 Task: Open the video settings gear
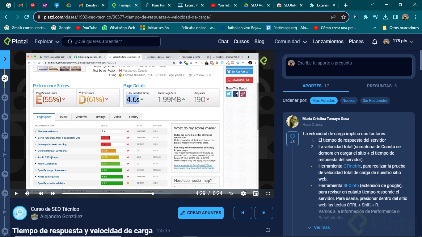243,193
